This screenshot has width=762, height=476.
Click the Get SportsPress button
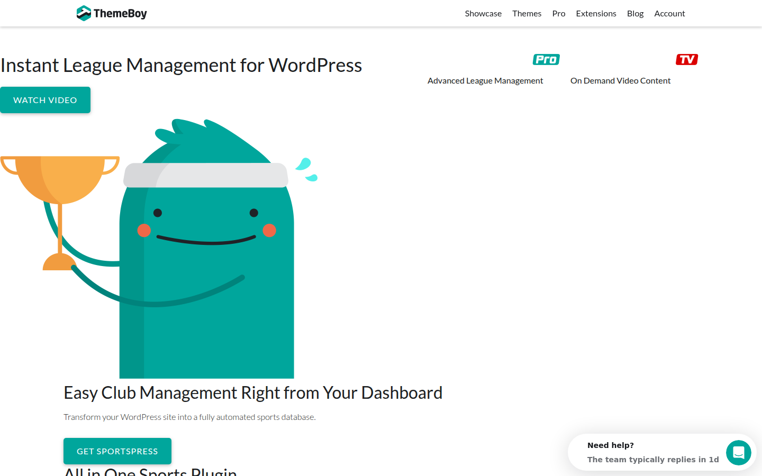click(117, 451)
